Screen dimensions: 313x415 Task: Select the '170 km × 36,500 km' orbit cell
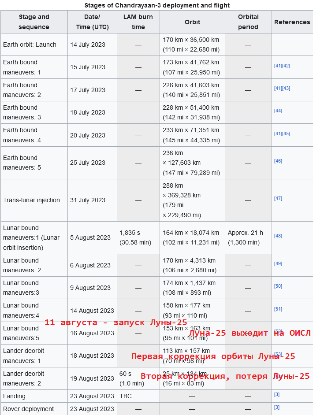click(x=193, y=44)
